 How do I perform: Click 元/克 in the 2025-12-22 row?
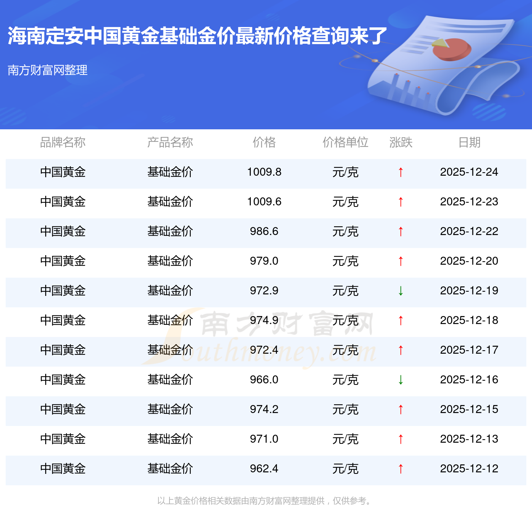pyautogui.click(x=345, y=231)
